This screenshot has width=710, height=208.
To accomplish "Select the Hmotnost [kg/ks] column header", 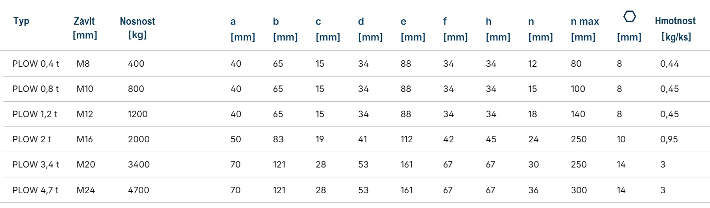I will click(x=675, y=29).
